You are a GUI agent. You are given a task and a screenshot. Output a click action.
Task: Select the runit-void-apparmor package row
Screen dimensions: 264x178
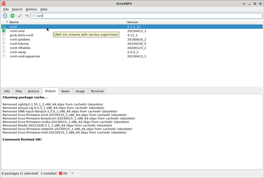(25, 56)
